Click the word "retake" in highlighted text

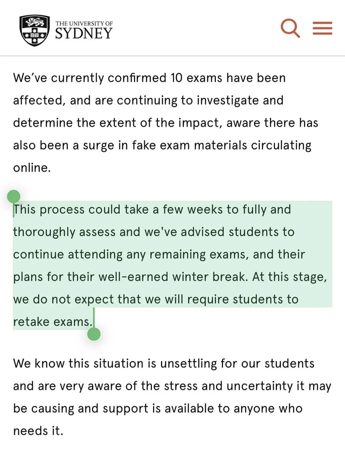coord(31,322)
